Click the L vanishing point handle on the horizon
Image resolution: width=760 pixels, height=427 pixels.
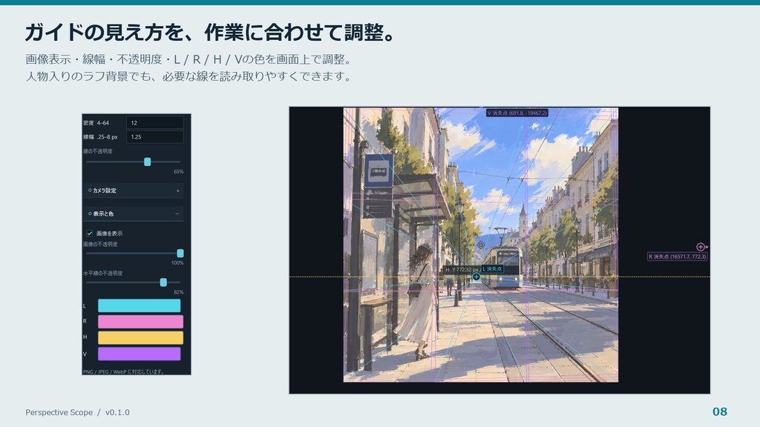tap(476, 277)
